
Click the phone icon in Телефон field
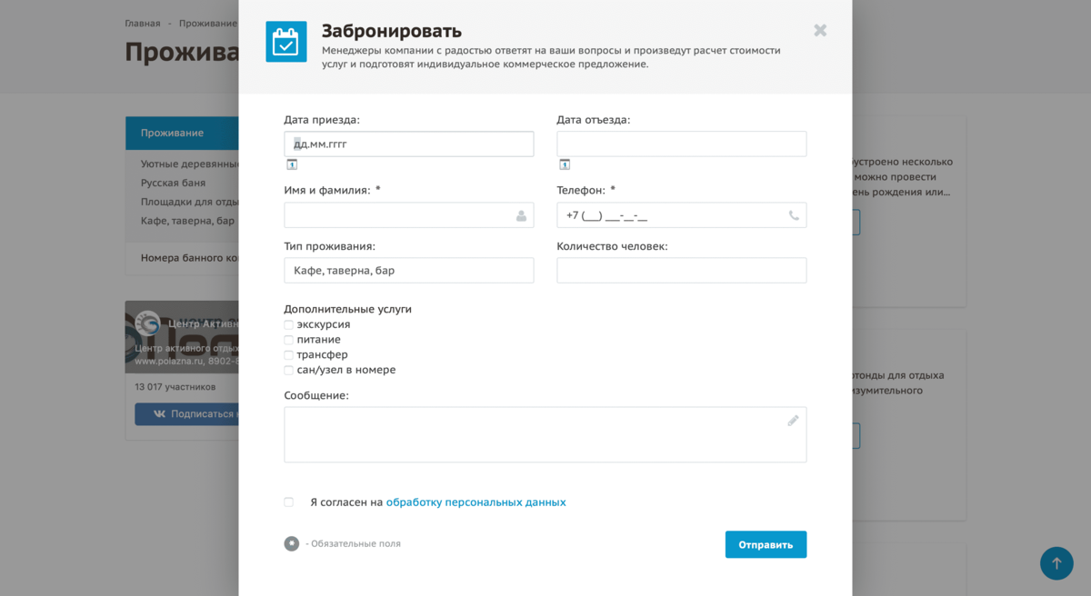pos(794,215)
